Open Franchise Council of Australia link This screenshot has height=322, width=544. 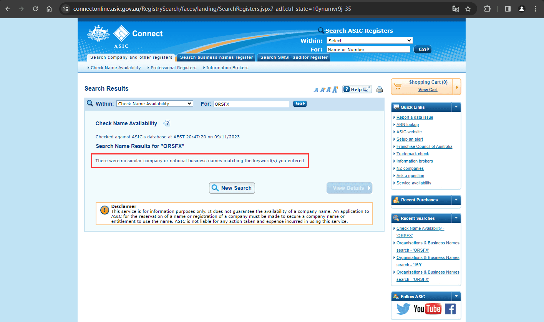[x=425, y=146]
